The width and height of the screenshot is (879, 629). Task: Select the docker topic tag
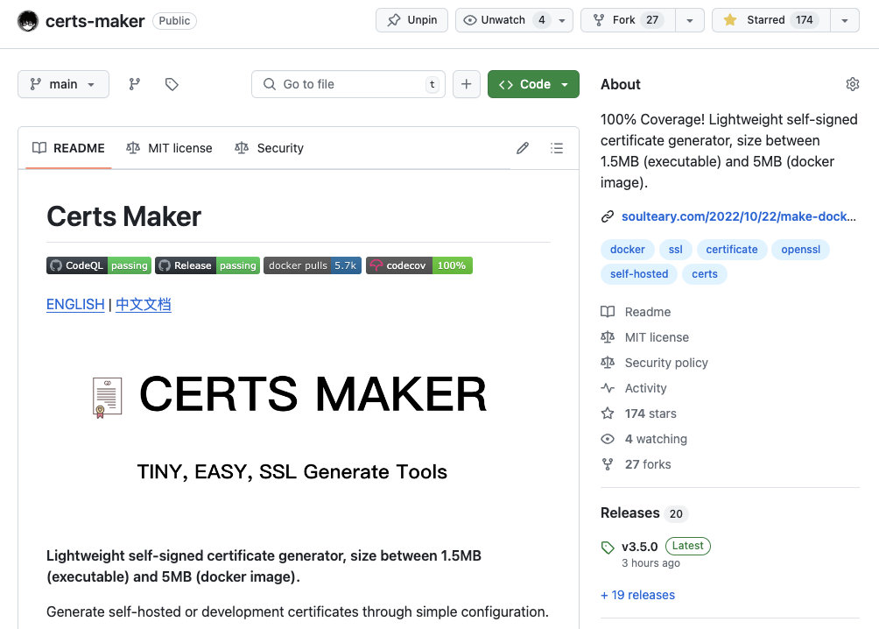pyautogui.click(x=628, y=250)
